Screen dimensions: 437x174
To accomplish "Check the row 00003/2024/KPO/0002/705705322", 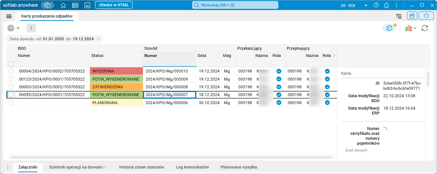I will point(11,87).
